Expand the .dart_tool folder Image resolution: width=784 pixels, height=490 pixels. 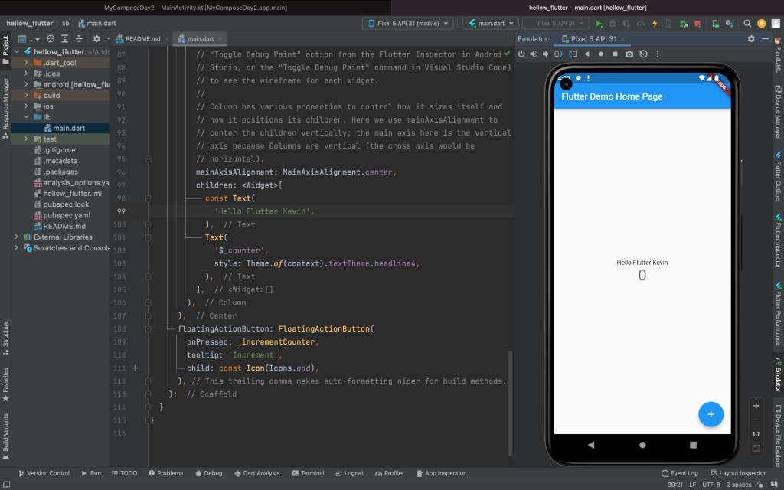click(x=26, y=63)
